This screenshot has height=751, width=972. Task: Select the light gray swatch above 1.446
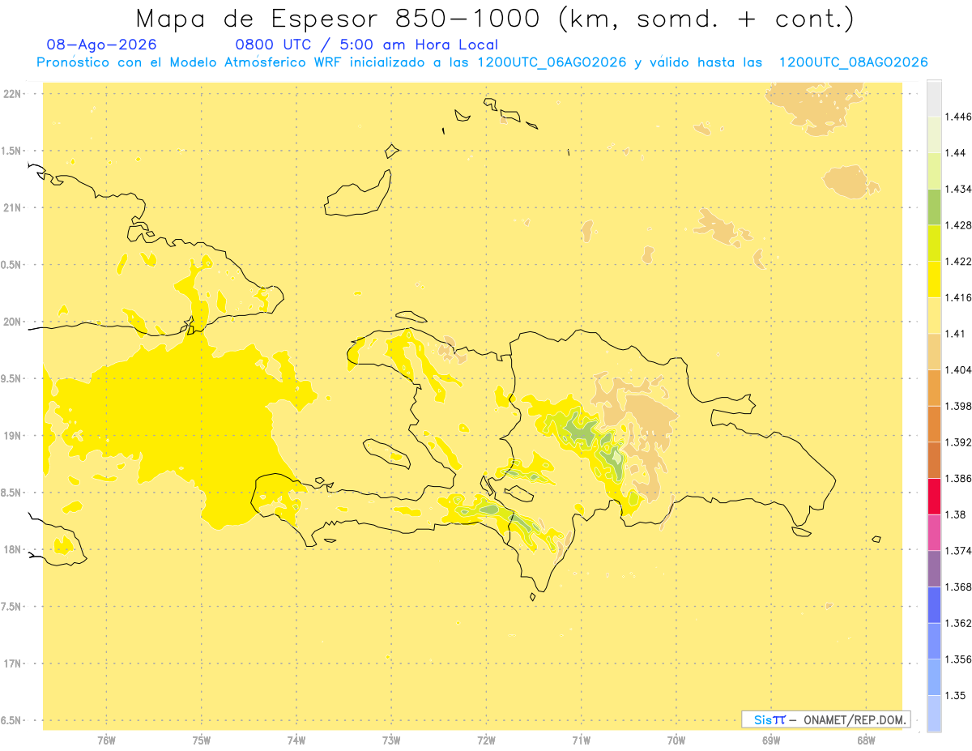[934, 98]
